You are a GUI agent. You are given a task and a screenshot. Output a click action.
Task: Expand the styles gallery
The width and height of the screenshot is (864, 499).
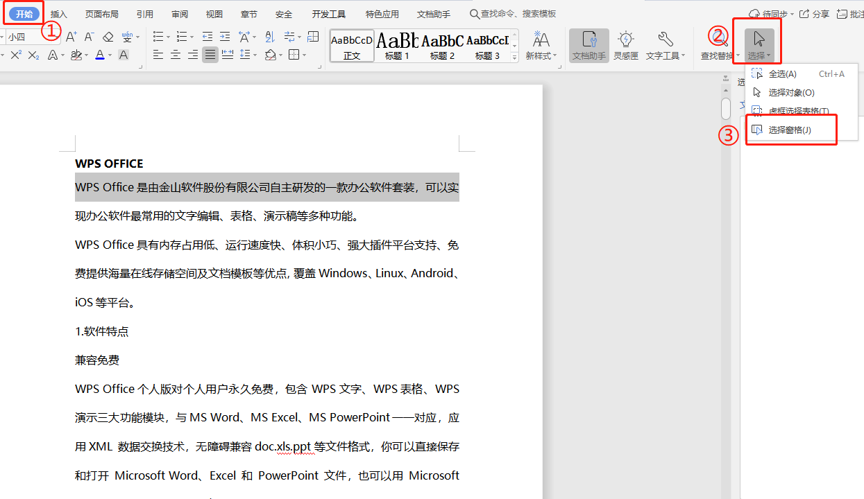pos(514,58)
